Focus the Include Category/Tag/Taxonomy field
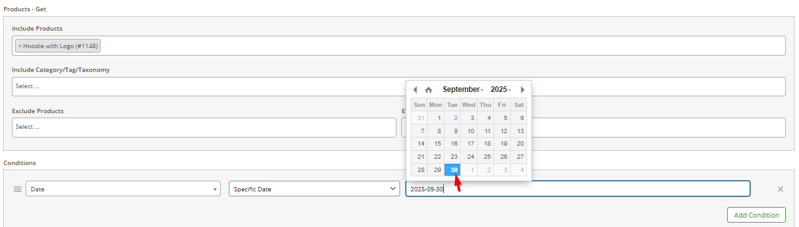The width and height of the screenshot is (799, 227). point(399,86)
